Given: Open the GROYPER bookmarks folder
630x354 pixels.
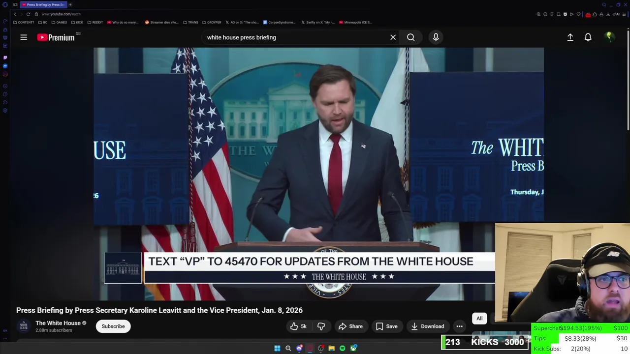Looking at the screenshot, I should coord(212,22).
